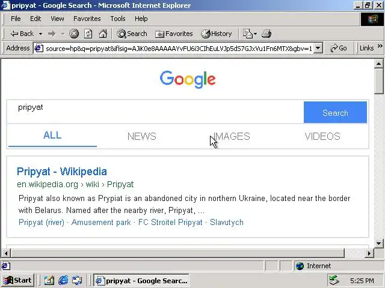Open the Back history dropdown arrow

40,34
